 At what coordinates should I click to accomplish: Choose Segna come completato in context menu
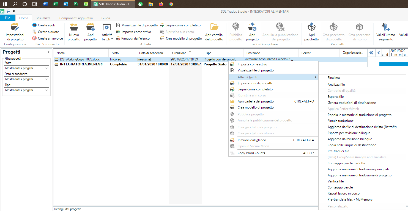pyautogui.click(x=273, y=89)
